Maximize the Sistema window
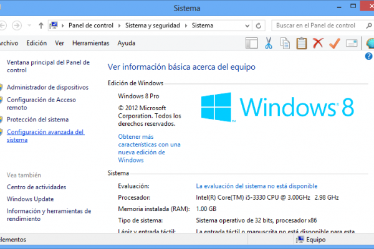Viewport: 374px width, 249px height. click(x=353, y=6)
